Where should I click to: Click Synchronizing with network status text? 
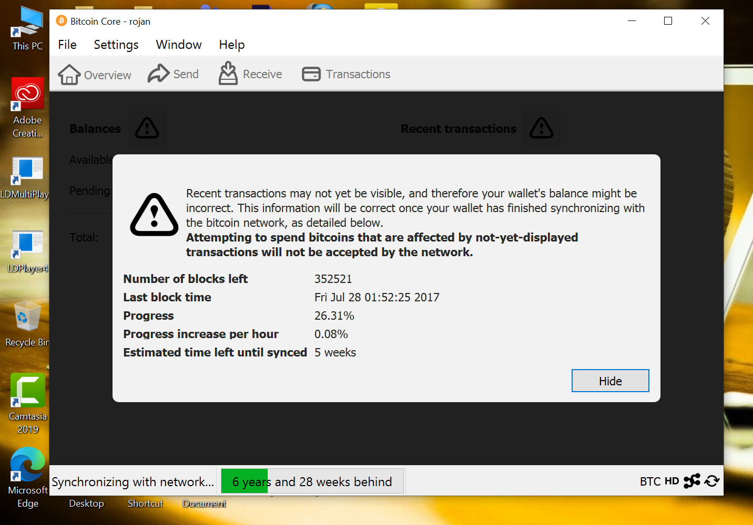133,482
